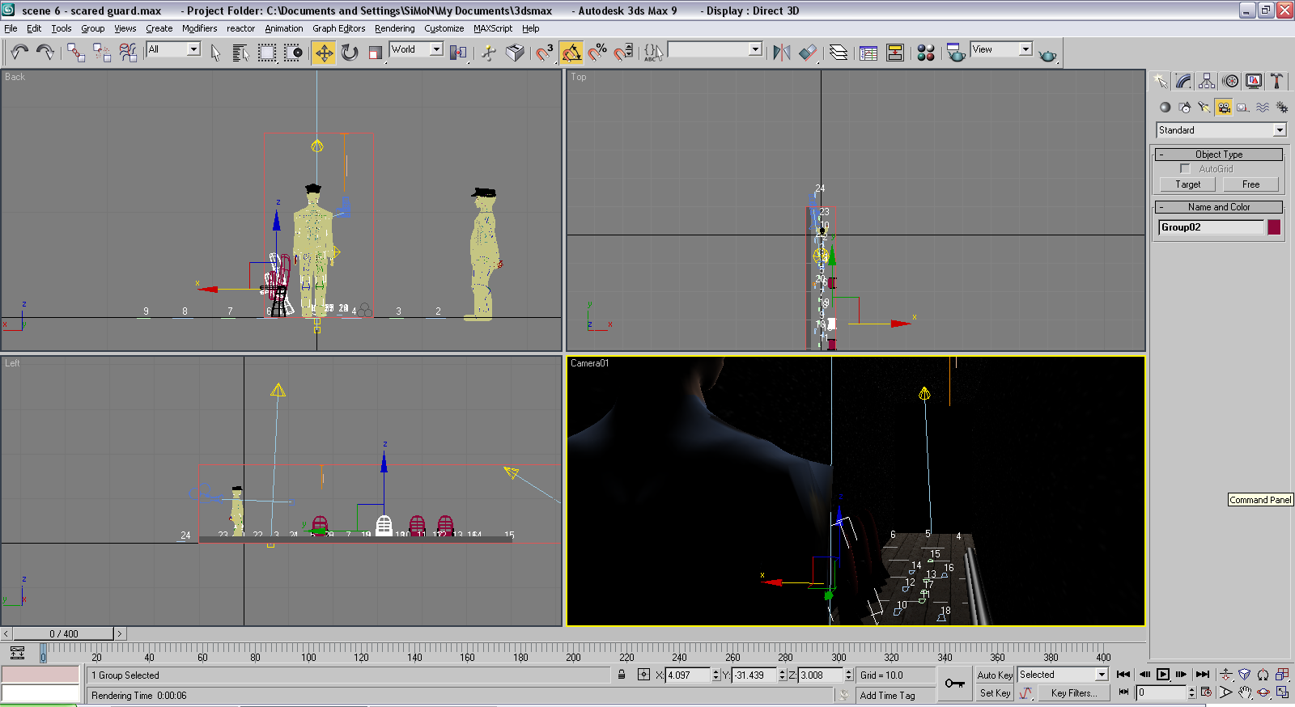Viewport: 1295px width, 707px height.
Task: Launch the Material Editor
Action: (926, 53)
